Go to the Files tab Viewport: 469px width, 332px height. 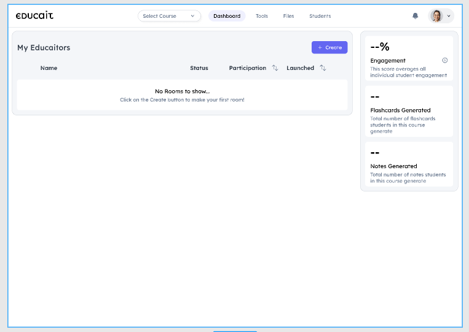[288, 16]
